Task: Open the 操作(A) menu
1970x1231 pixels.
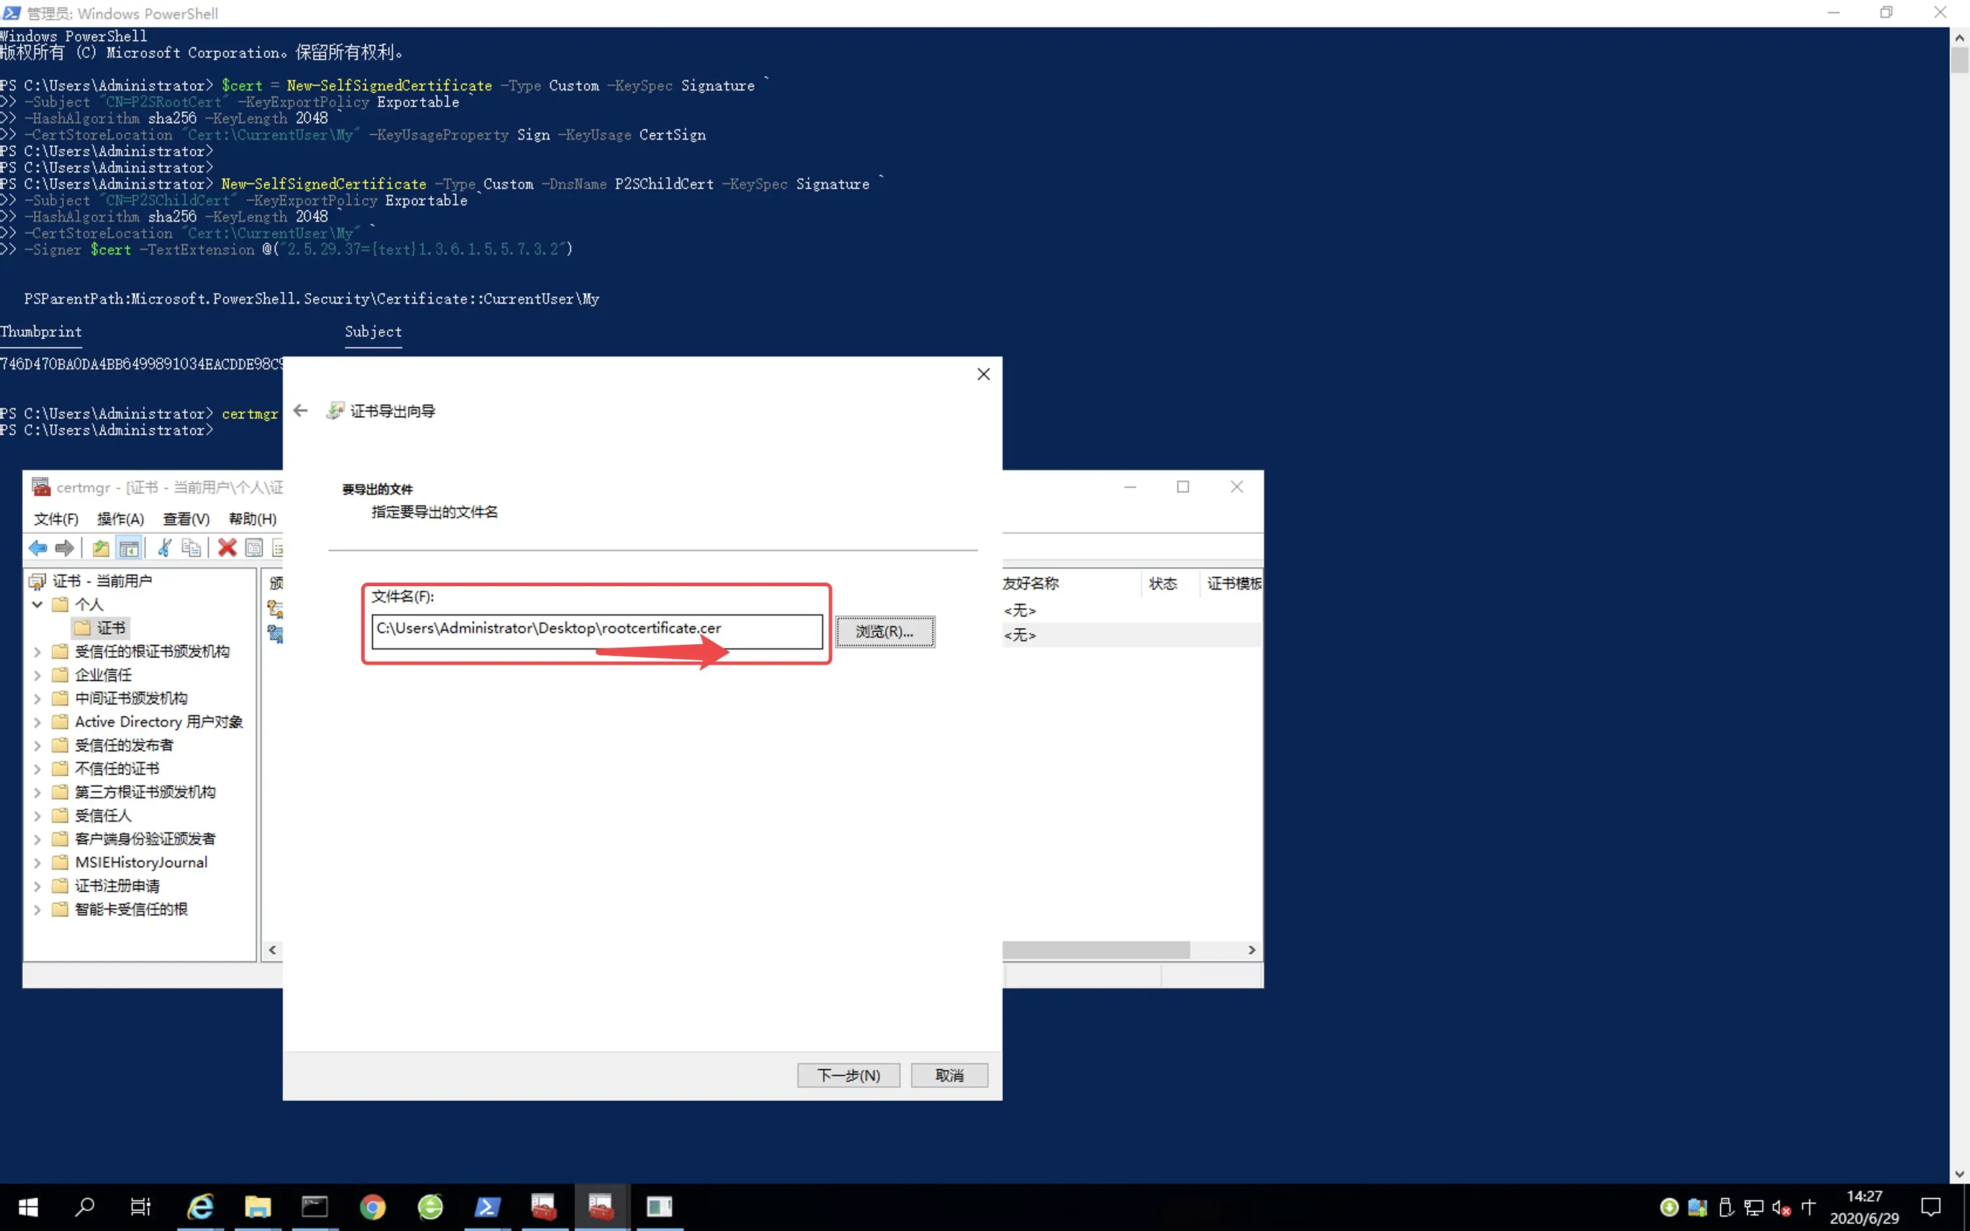Action: [121, 518]
